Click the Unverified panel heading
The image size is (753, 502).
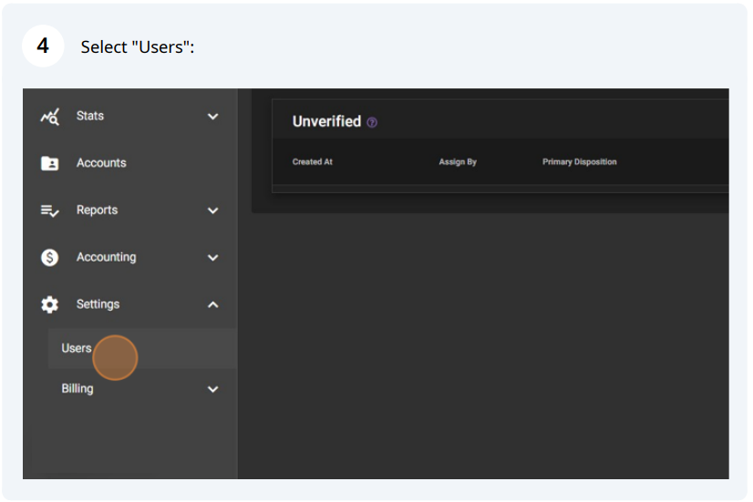click(x=326, y=121)
